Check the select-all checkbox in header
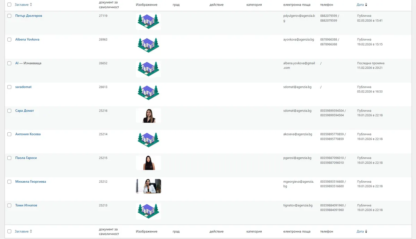This screenshot has height=239, width=416. pos(9,5)
